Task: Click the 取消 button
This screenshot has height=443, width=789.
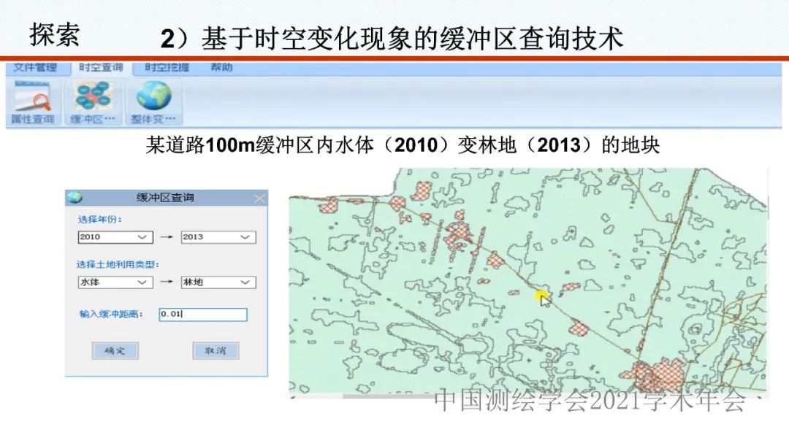Action: pyautogui.click(x=216, y=351)
